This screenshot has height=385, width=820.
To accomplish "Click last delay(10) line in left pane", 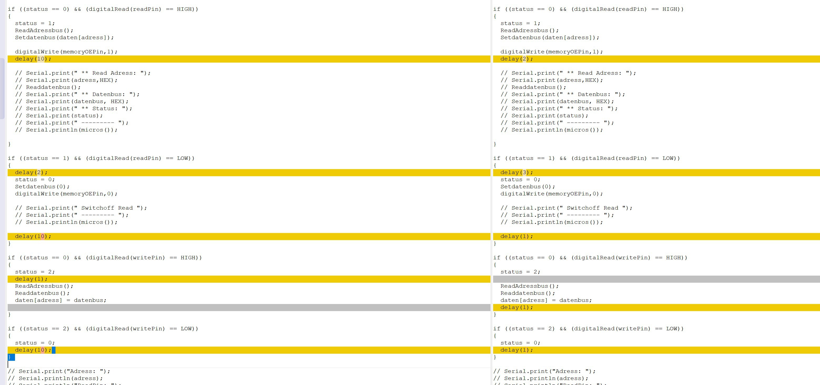I will pos(33,350).
